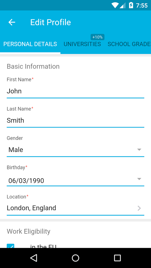Tap the Android home circle button
Image resolution: width=151 pixels, height=268 pixels.
click(75, 258)
